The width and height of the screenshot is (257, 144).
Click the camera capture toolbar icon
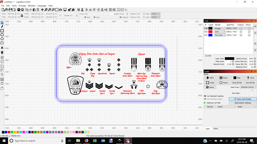point(60,10)
